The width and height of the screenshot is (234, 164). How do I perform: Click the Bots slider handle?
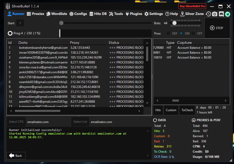[174, 23]
